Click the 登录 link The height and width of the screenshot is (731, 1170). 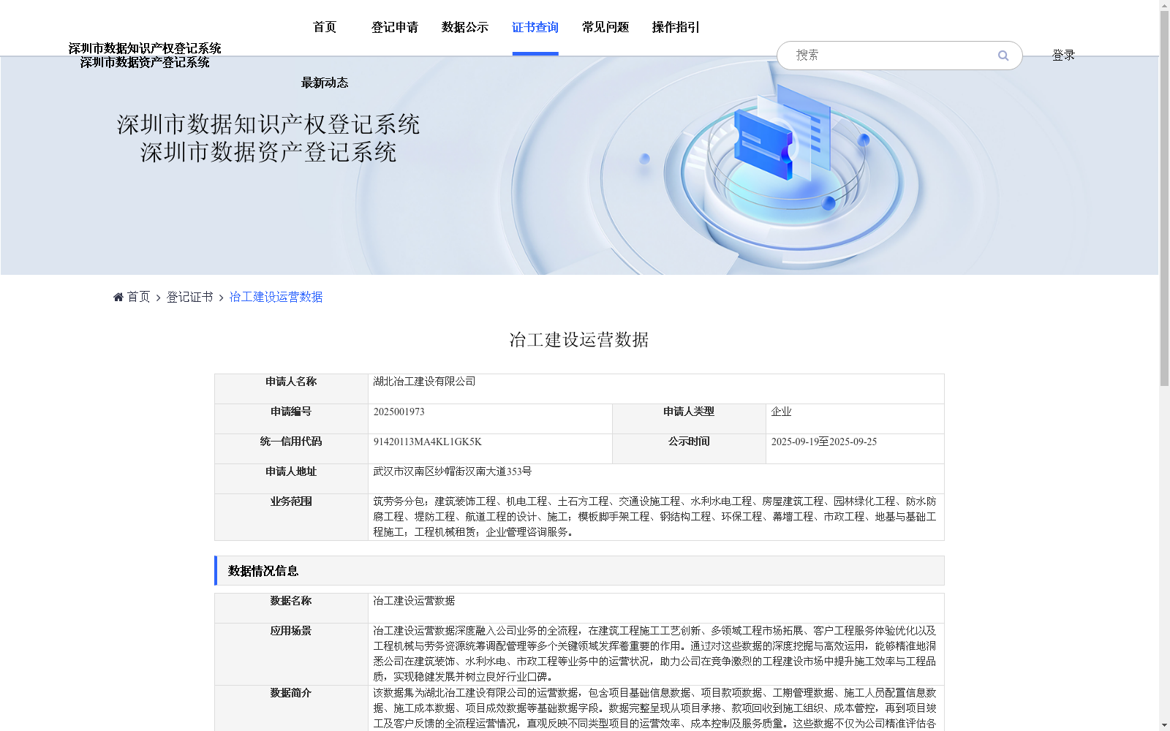[1063, 56]
